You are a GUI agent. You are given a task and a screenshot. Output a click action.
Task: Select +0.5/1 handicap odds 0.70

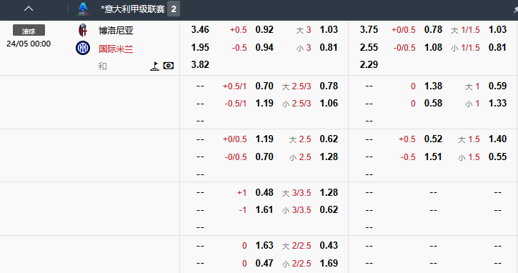(264, 86)
